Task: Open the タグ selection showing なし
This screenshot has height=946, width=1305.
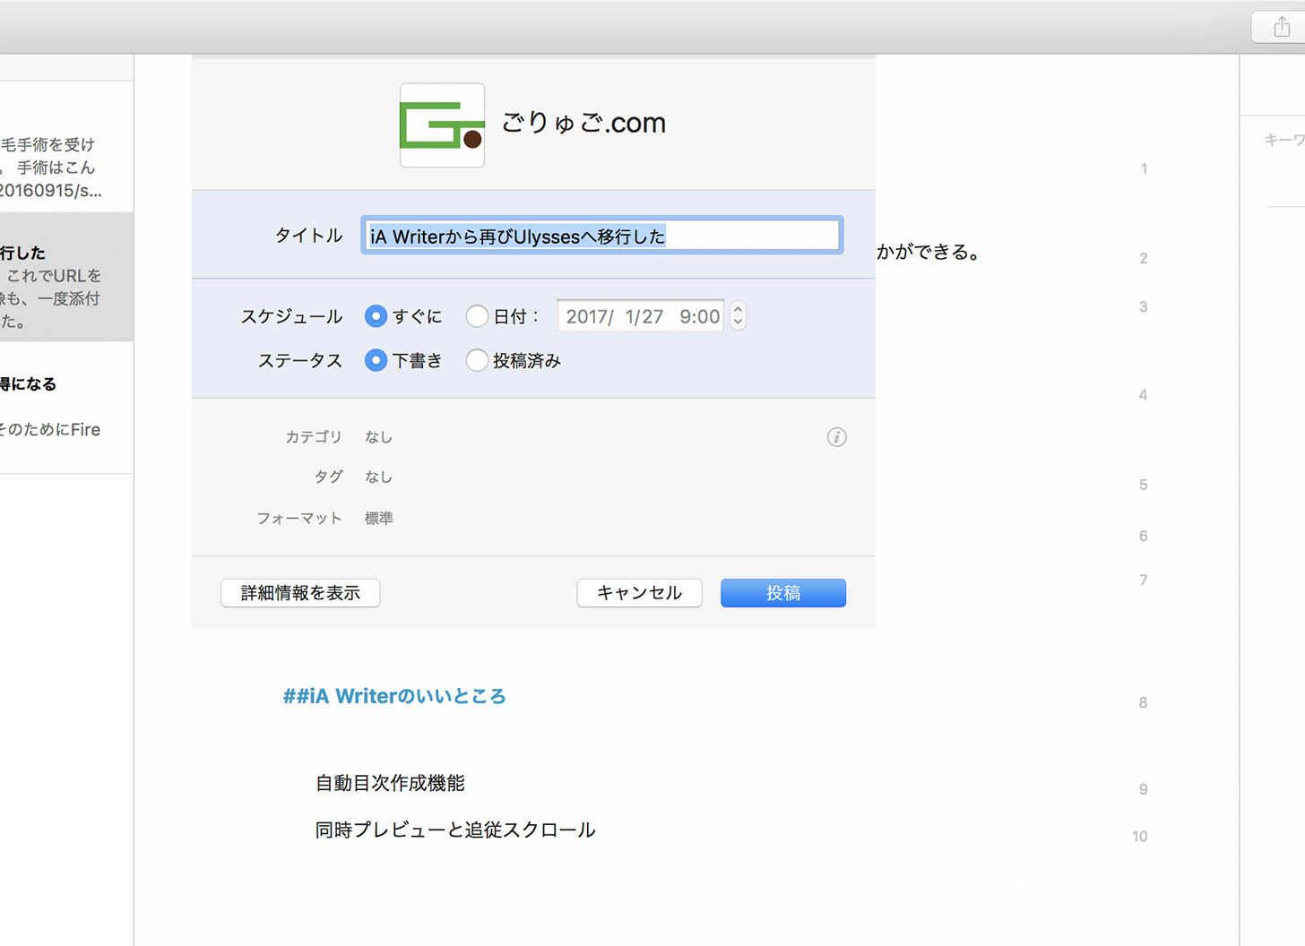Action: tap(378, 477)
